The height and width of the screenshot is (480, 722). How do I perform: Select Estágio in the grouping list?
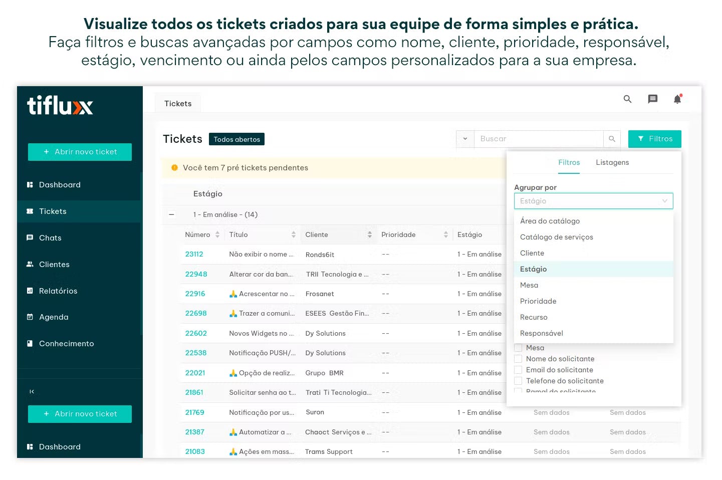[x=594, y=269]
